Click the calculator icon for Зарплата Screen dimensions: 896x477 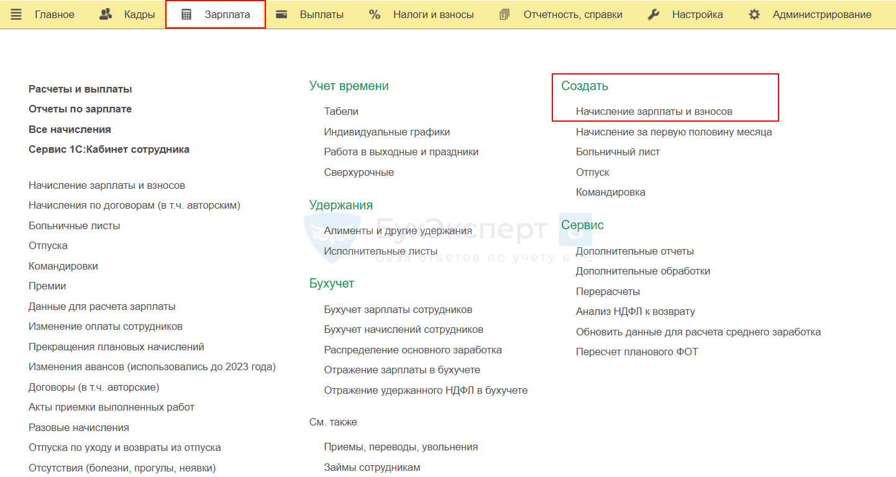tap(186, 14)
